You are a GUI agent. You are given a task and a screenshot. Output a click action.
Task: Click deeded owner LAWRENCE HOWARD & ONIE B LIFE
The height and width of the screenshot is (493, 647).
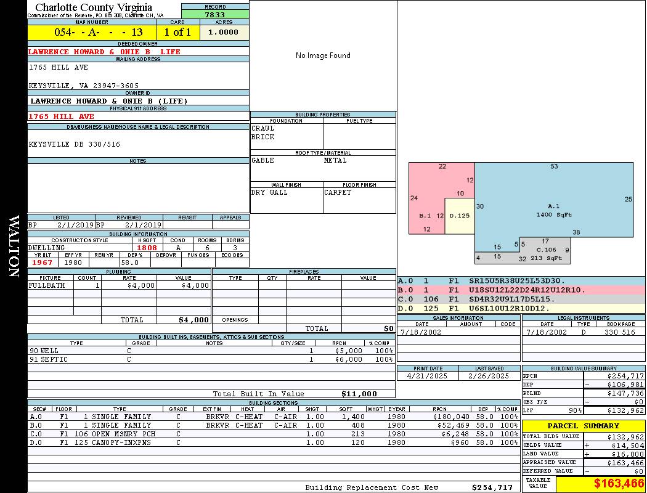point(104,52)
